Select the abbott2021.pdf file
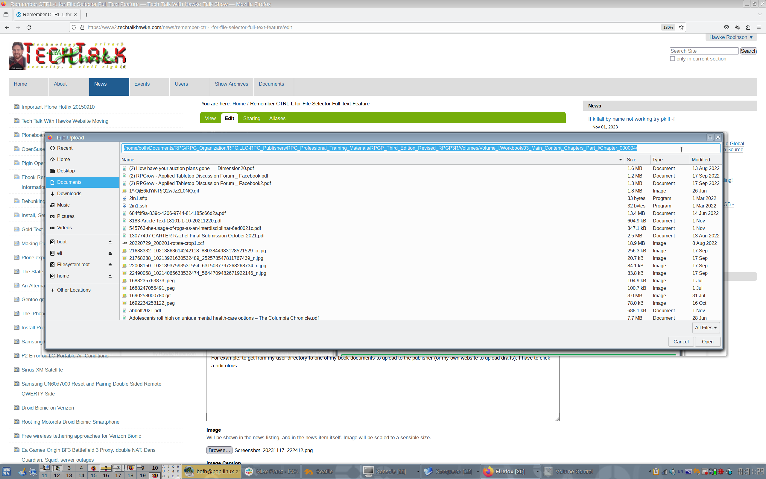Viewport: 766px width, 479px height. [x=145, y=310]
